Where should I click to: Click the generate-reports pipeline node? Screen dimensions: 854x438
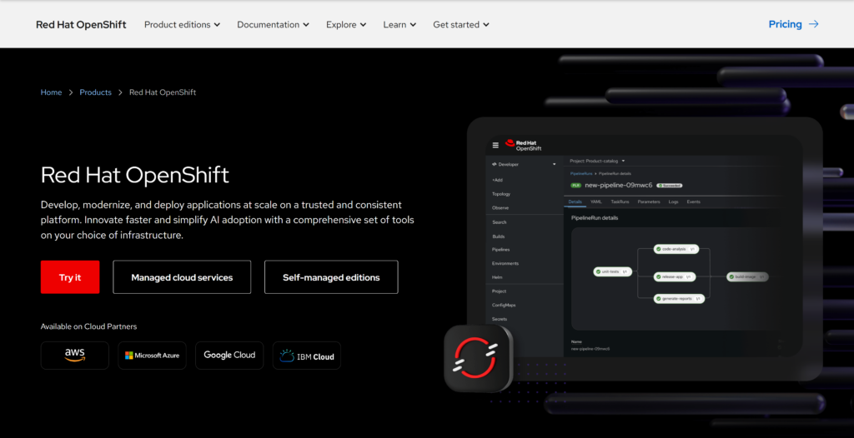pos(679,299)
